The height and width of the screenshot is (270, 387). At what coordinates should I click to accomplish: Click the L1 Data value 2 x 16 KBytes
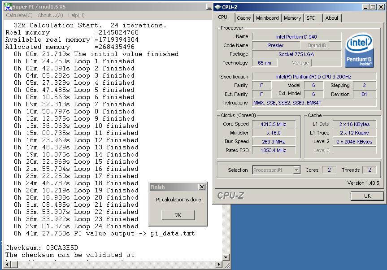click(x=354, y=124)
